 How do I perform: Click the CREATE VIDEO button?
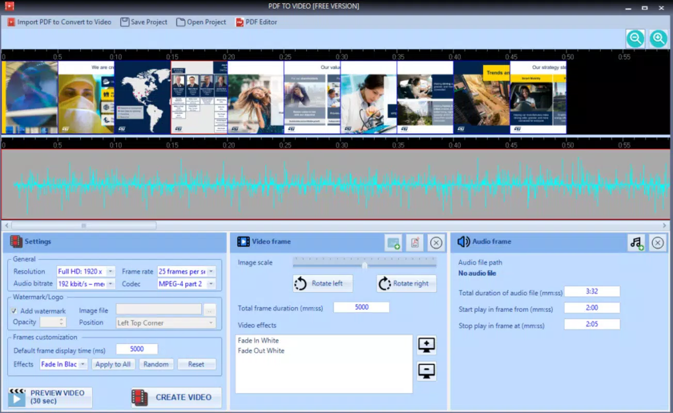pyautogui.click(x=177, y=398)
